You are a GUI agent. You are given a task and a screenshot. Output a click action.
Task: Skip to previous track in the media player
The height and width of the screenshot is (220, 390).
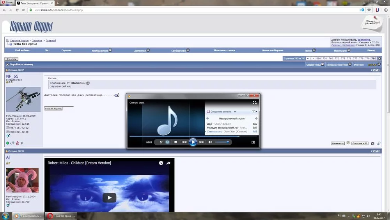point(184,142)
